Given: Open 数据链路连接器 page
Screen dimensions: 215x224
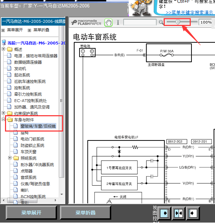Looking at the screenshot, I should (28, 62).
